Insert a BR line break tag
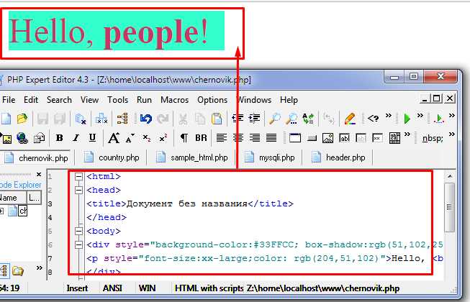 tap(201, 138)
